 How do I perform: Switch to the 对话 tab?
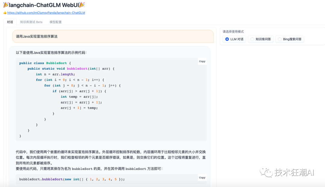10,22
